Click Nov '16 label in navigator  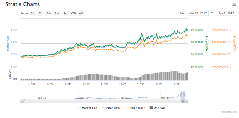(83, 98)
